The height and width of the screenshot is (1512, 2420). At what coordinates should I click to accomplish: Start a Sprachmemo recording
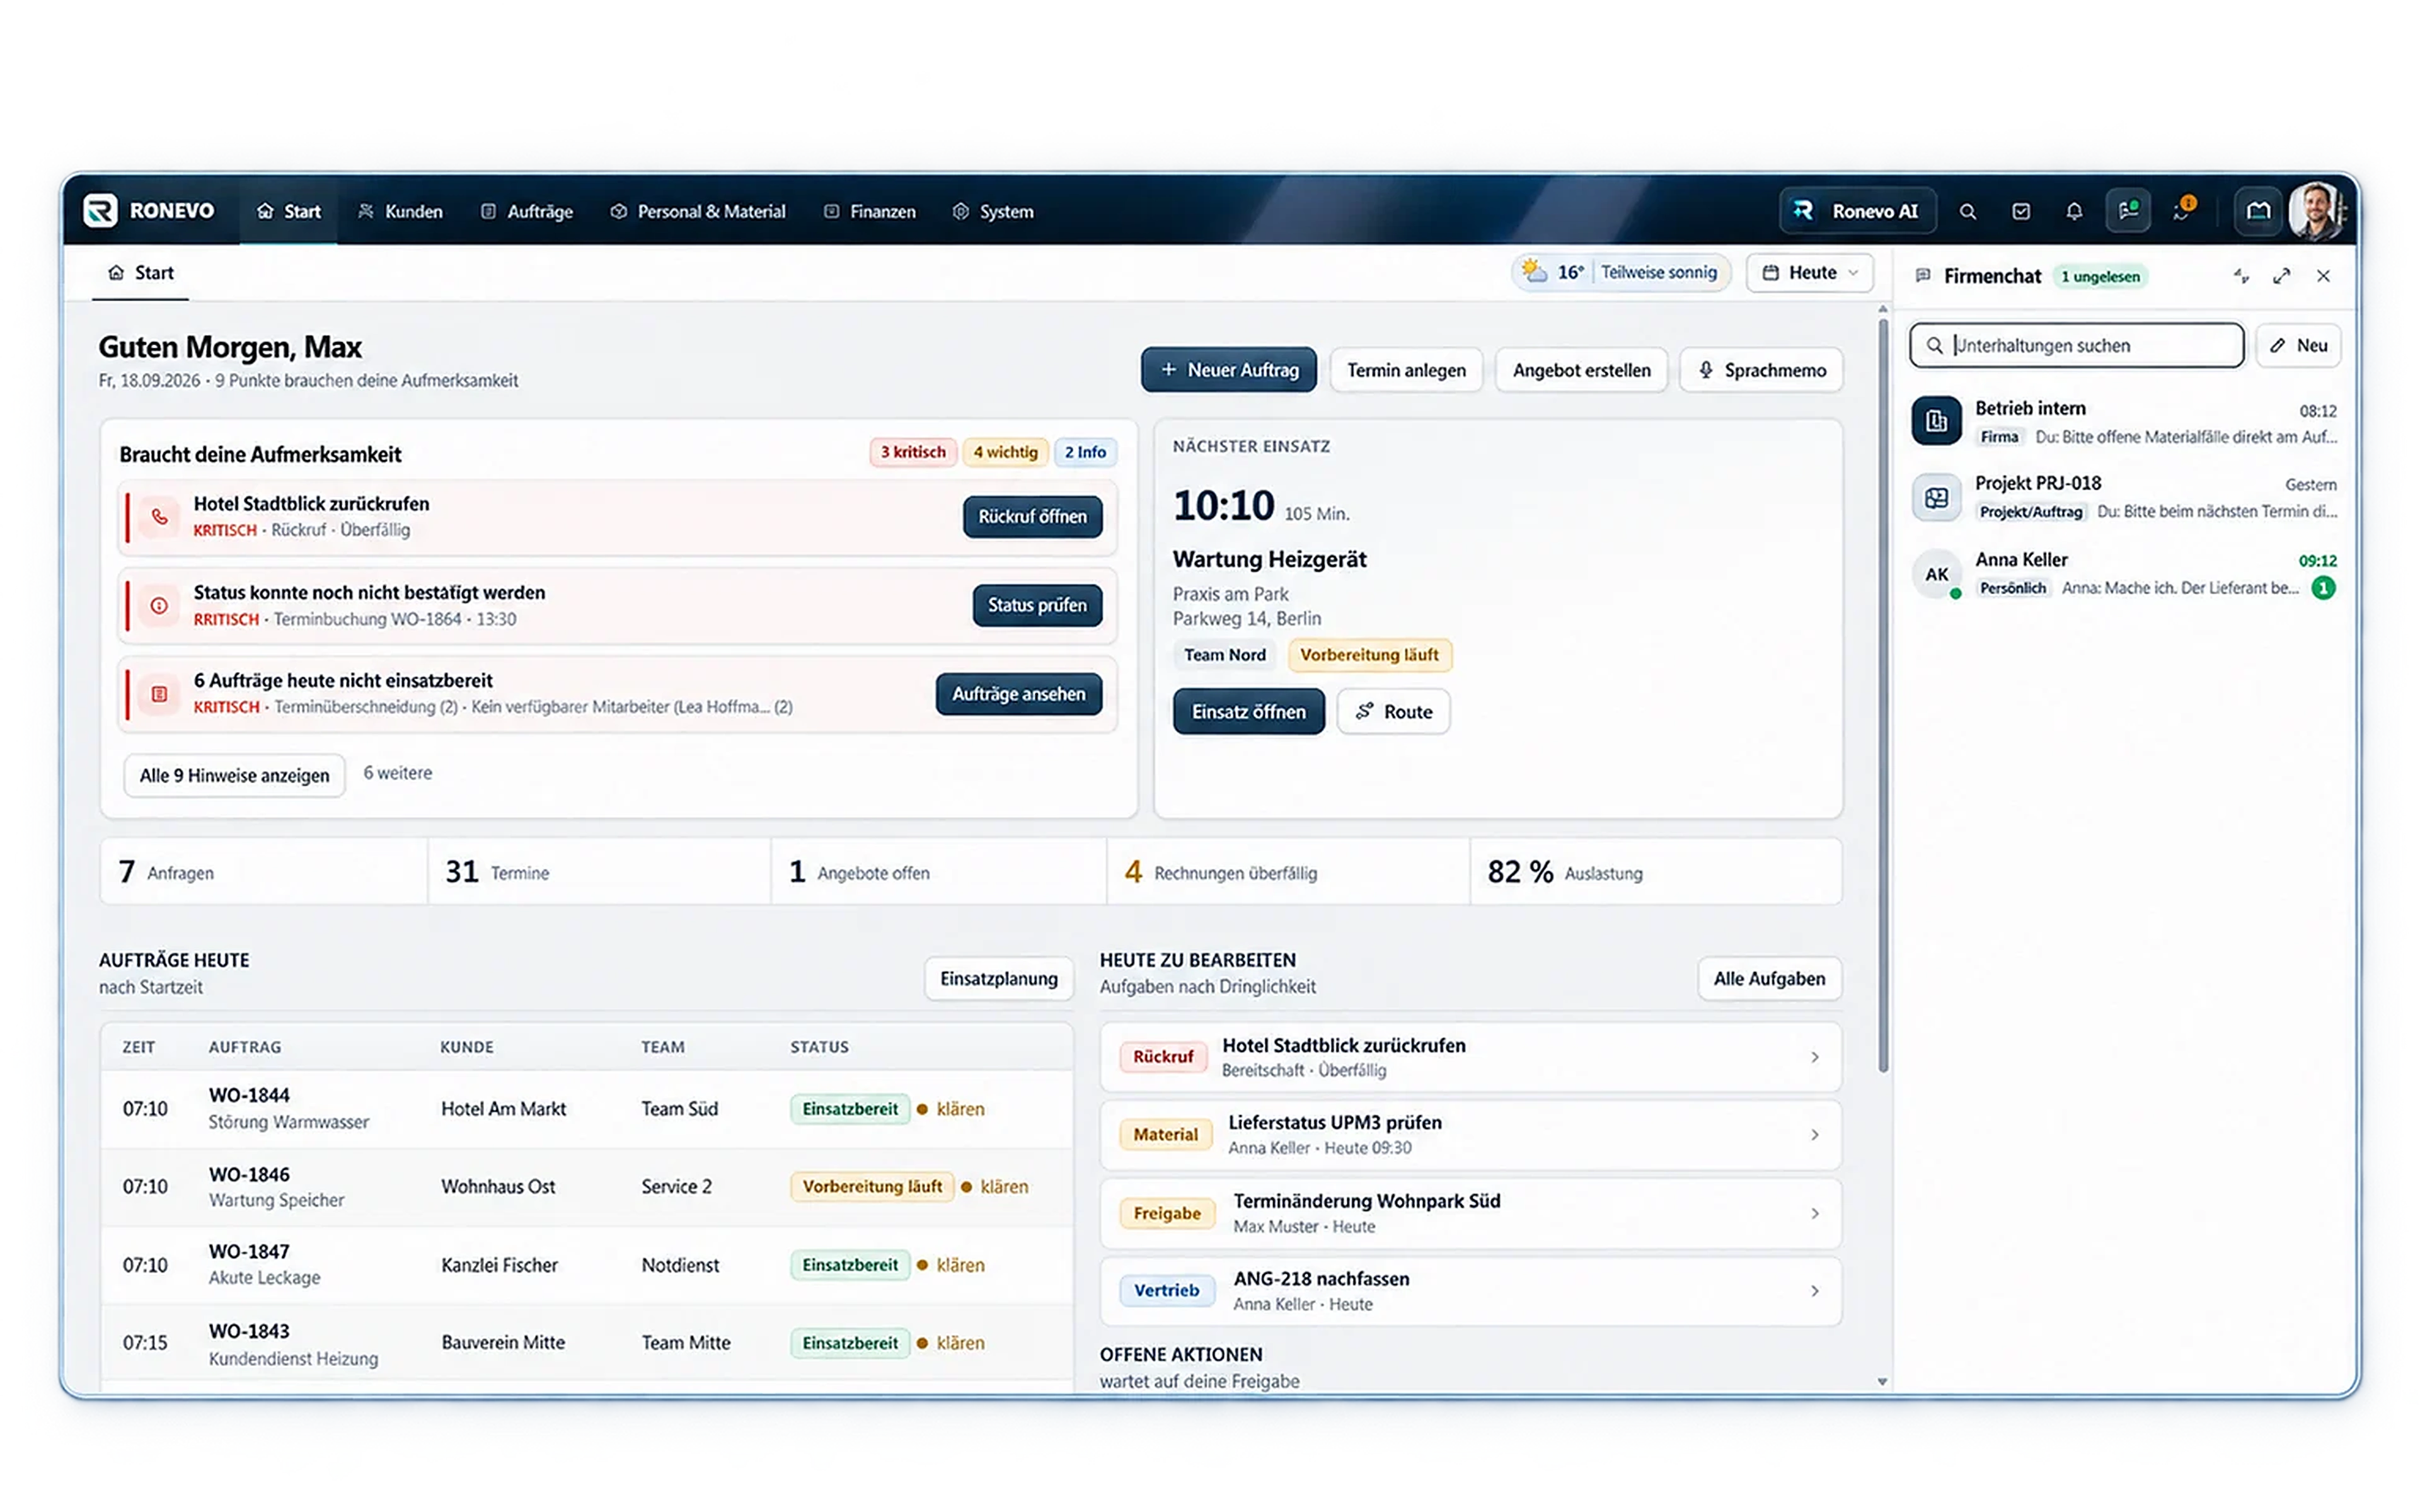(1761, 370)
